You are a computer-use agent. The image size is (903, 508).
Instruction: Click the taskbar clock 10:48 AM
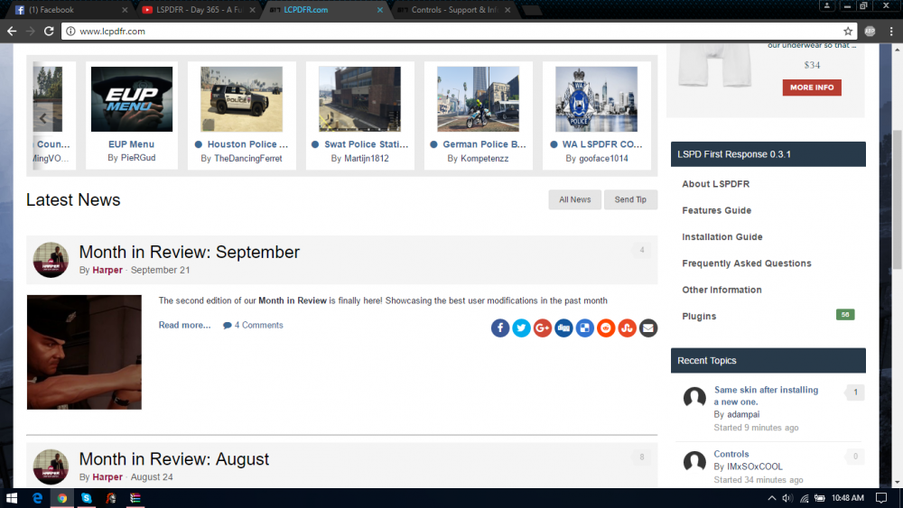848,498
